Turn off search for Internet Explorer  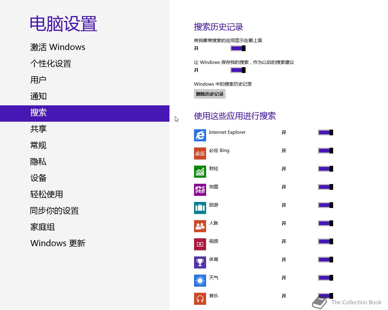(326, 133)
